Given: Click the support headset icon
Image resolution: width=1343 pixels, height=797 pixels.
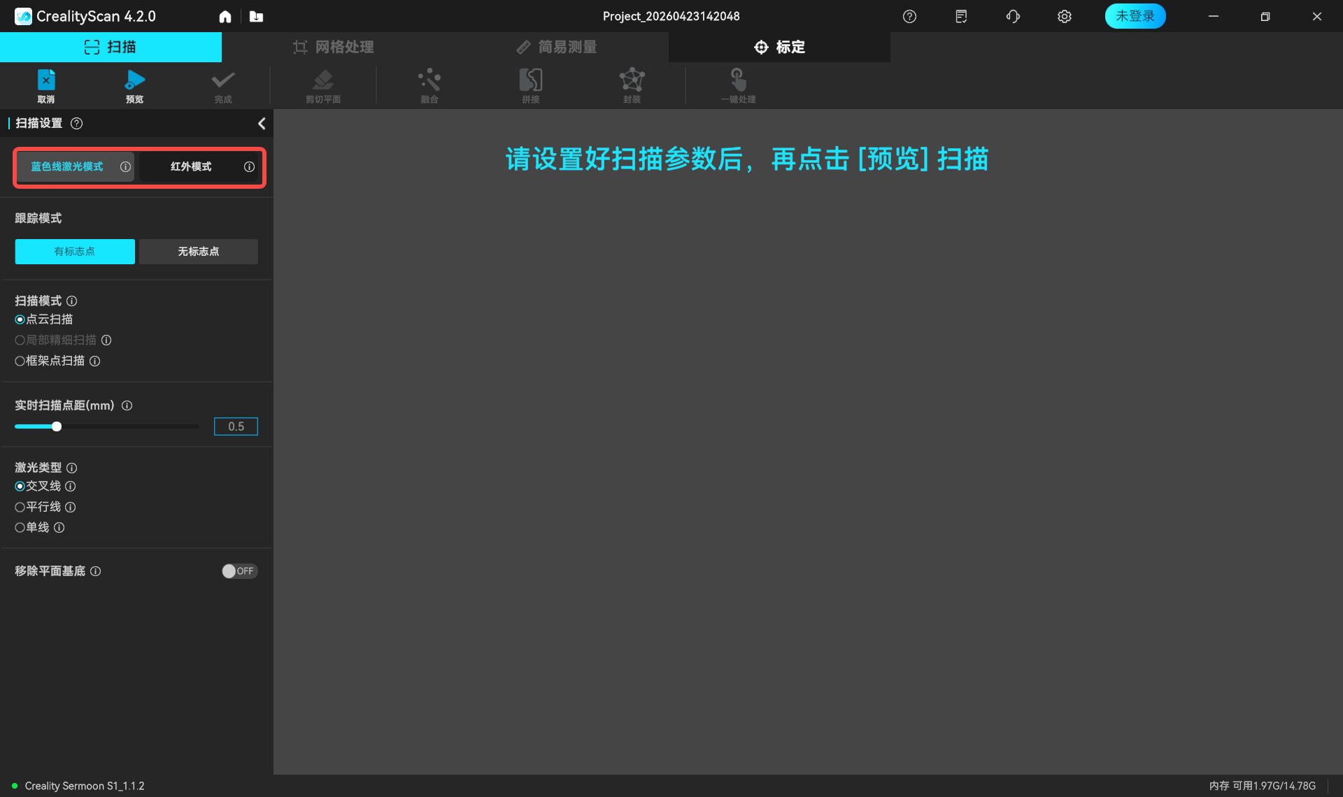Looking at the screenshot, I should [1013, 16].
